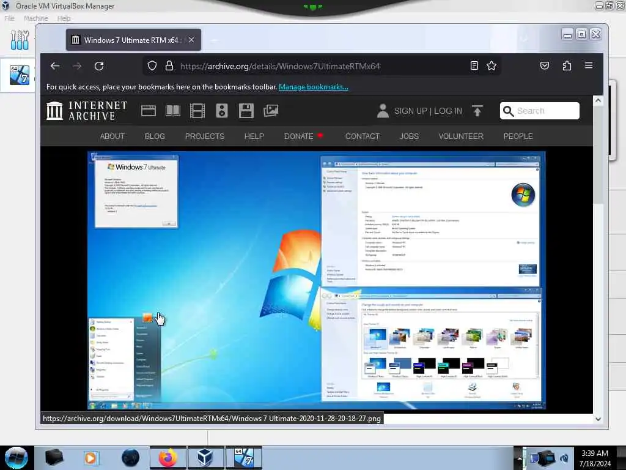Open tracking protection shield icon
This screenshot has height=470, width=626.
point(152,65)
